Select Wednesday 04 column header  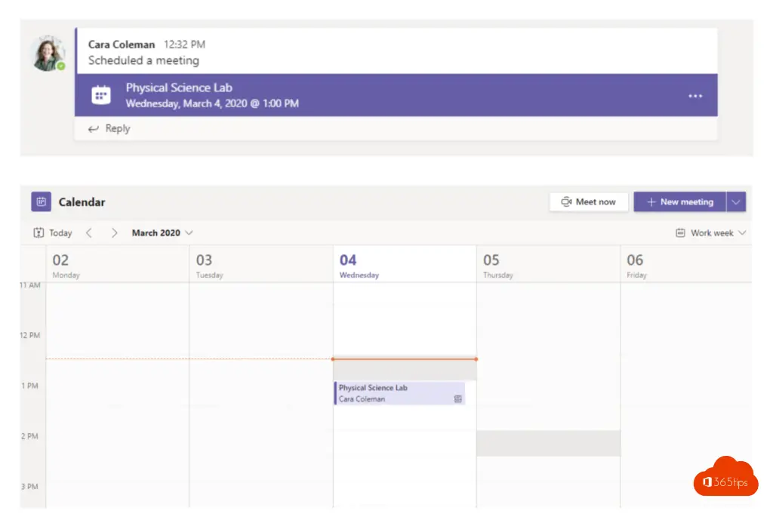404,265
